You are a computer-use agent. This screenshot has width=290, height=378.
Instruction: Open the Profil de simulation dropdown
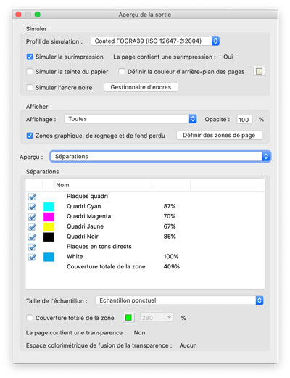pos(155,41)
